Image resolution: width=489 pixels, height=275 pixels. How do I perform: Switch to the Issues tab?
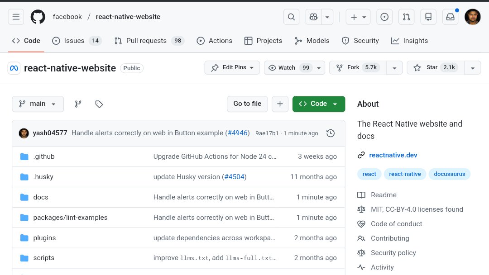(x=77, y=41)
